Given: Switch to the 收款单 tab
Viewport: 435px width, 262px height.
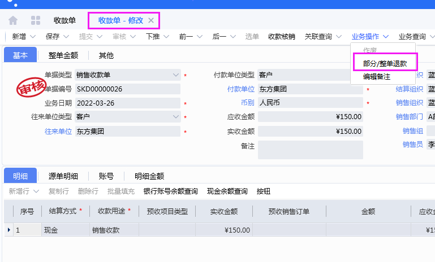Looking at the screenshot, I should click(x=64, y=20).
